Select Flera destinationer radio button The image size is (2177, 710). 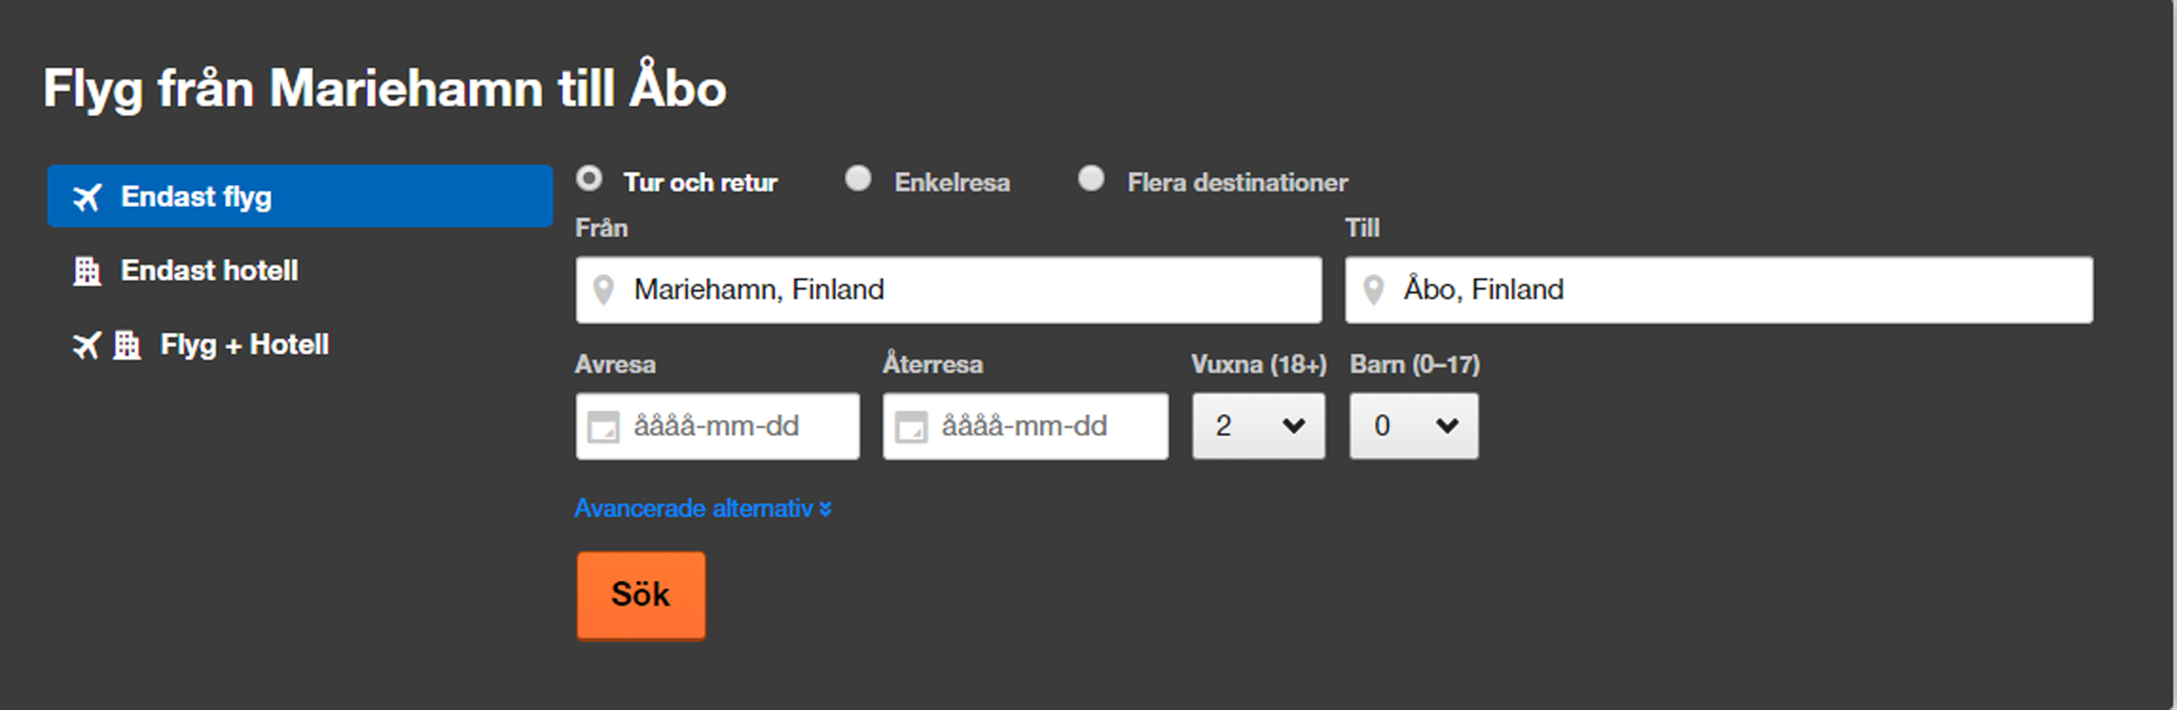1091,179
